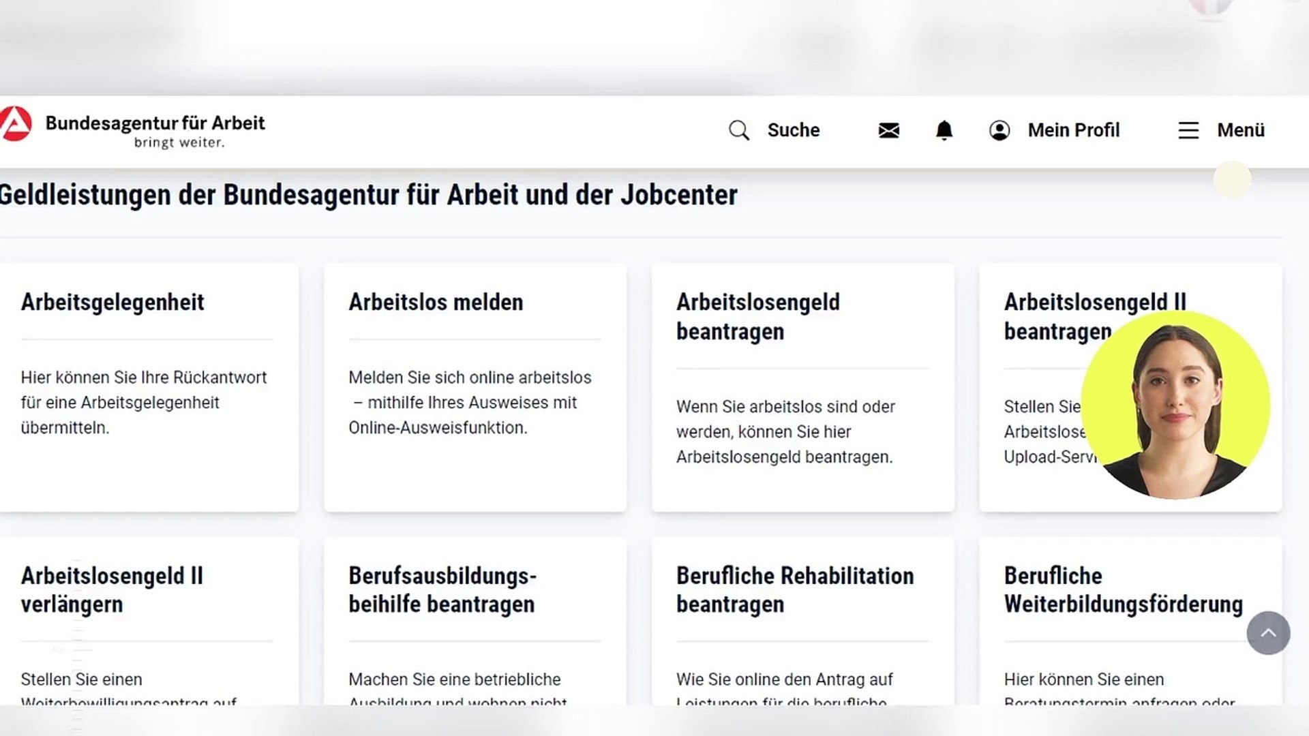
Task: Click the profile avatar icon
Action: 999,130
